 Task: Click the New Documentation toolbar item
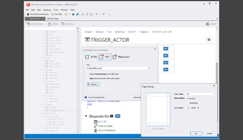38,14
